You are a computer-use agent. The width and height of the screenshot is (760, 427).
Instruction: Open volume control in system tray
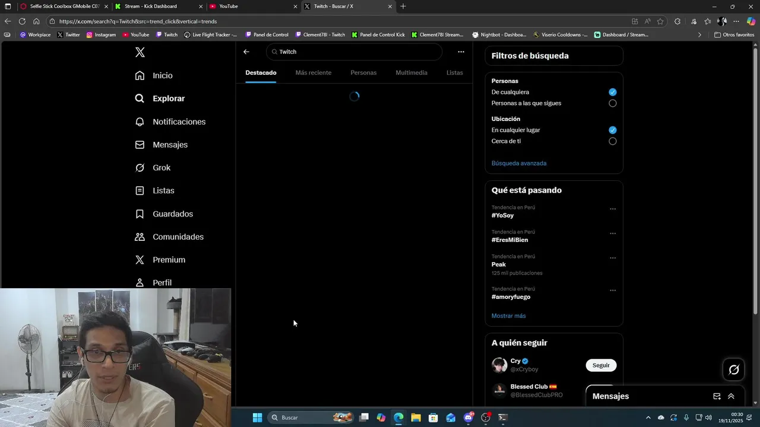tap(708, 418)
